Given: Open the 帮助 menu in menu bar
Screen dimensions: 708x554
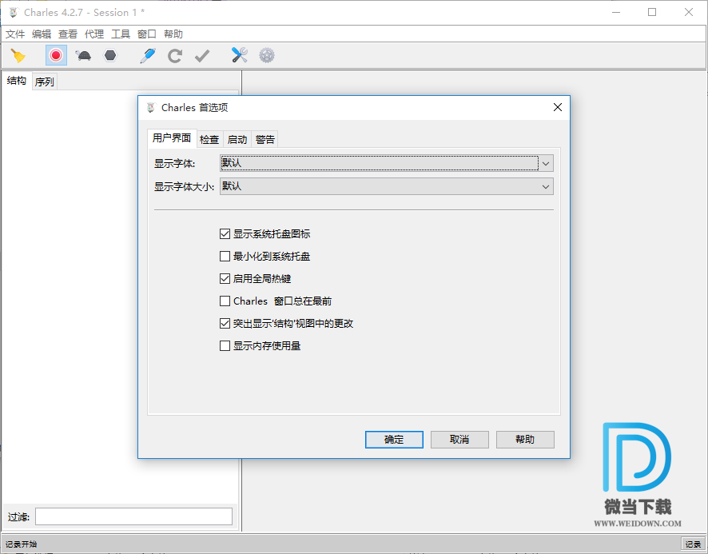Looking at the screenshot, I should point(173,34).
